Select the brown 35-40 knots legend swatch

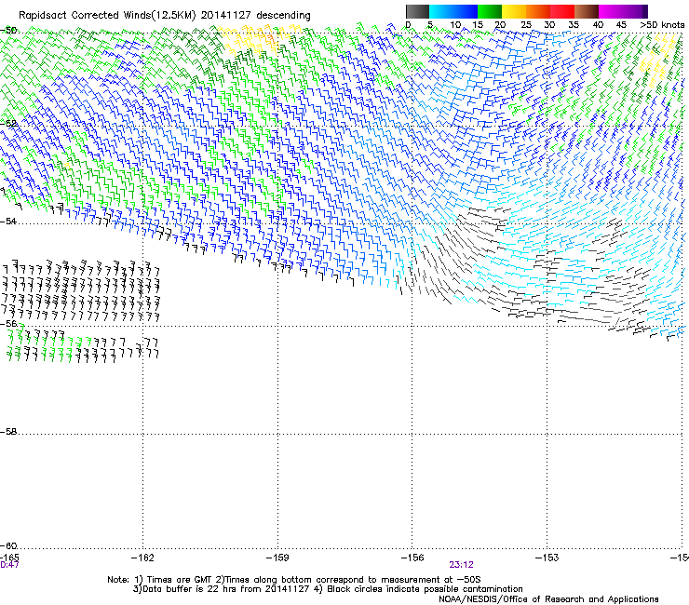point(587,11)
